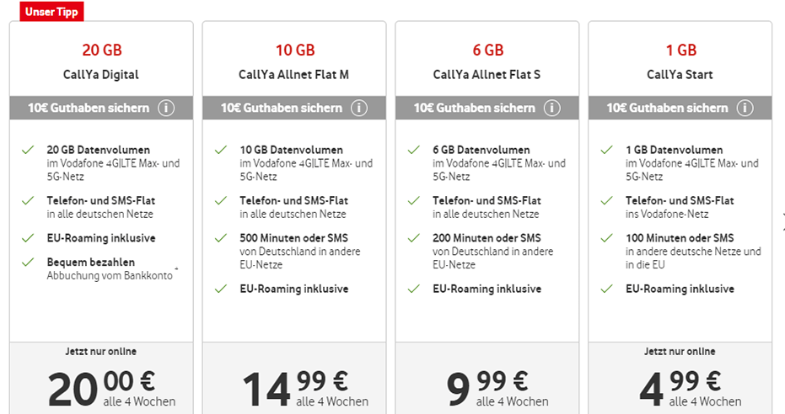
Task: Click 10€ Guthaben sichern banner for Allnet Flat S
Action: click(487, 108)
